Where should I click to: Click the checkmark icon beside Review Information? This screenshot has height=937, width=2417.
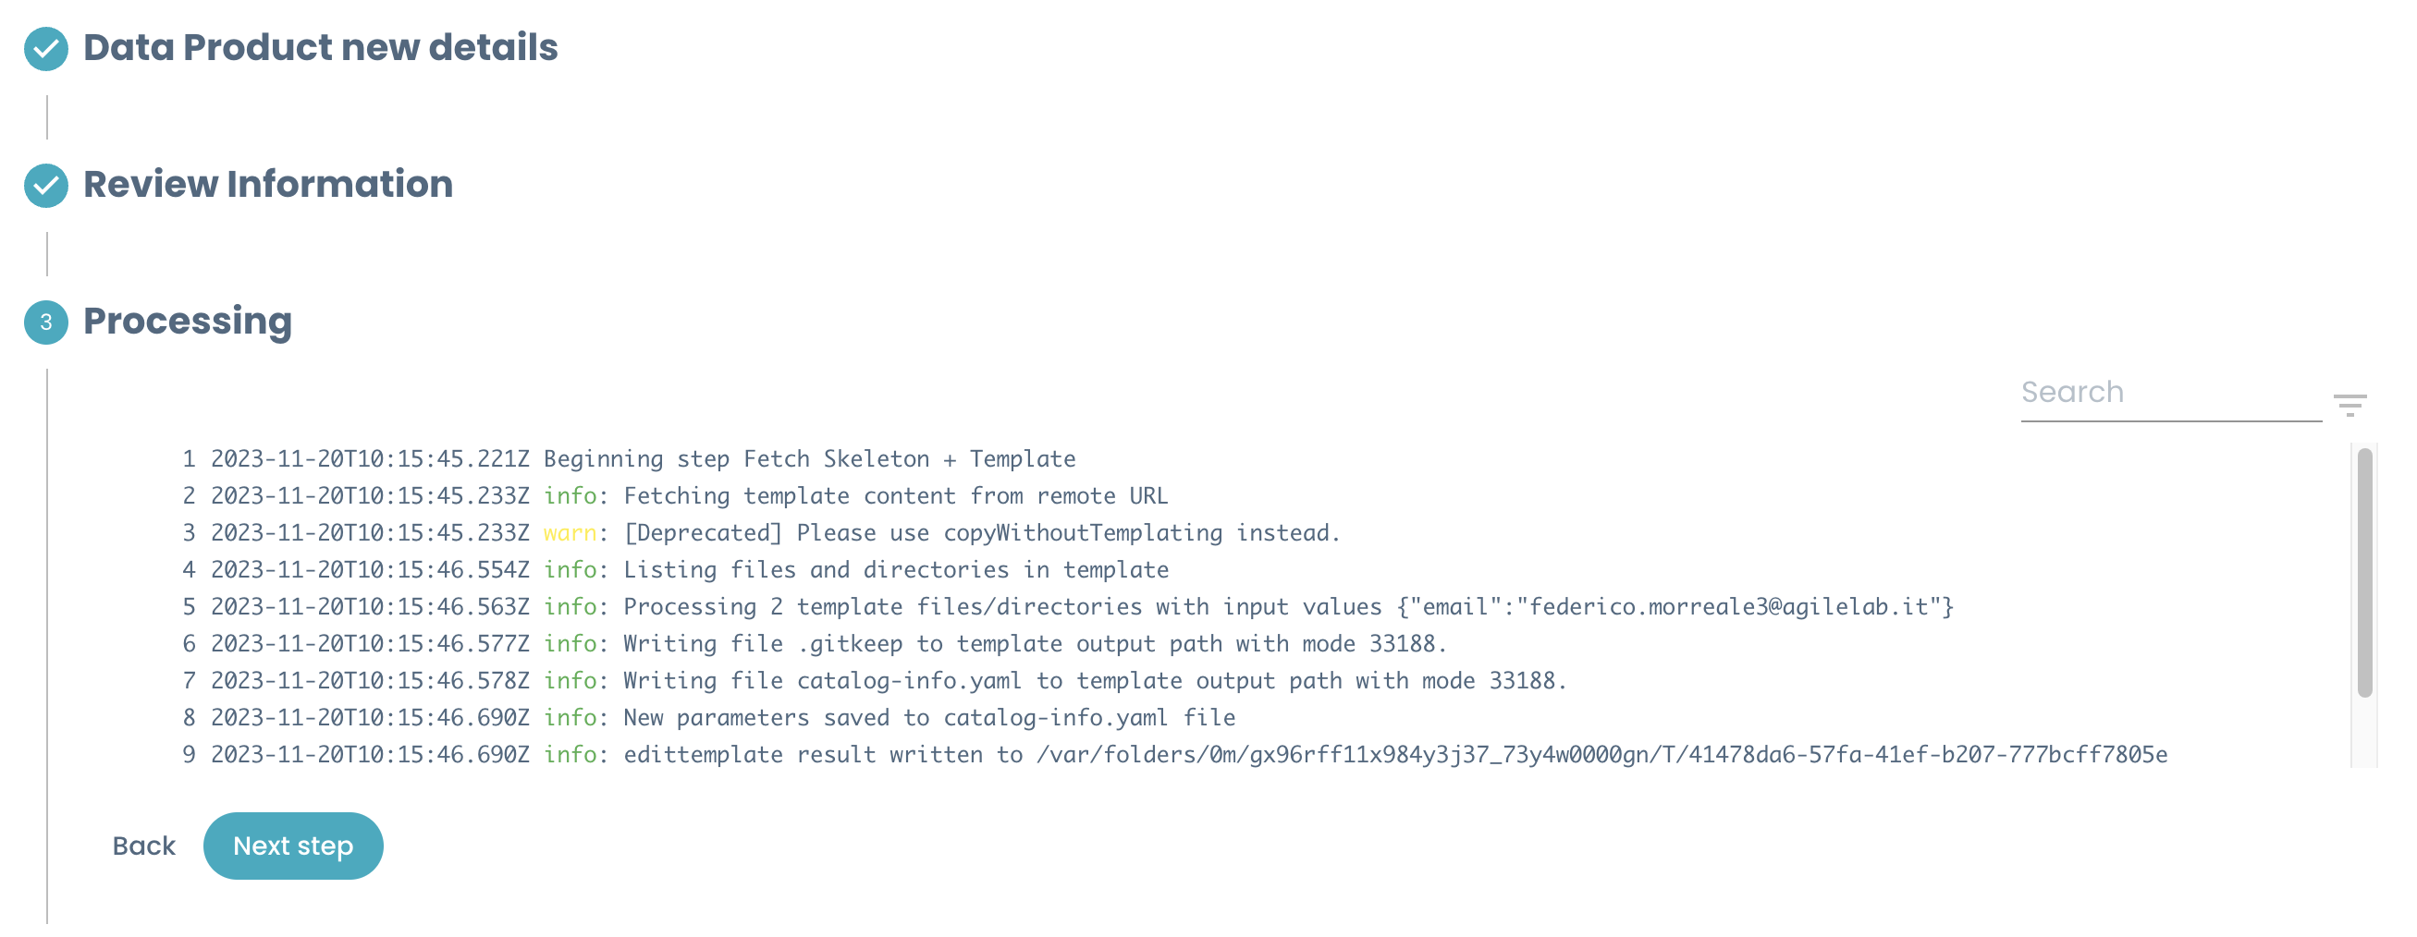pyautogui.click(x=46, y=186)
